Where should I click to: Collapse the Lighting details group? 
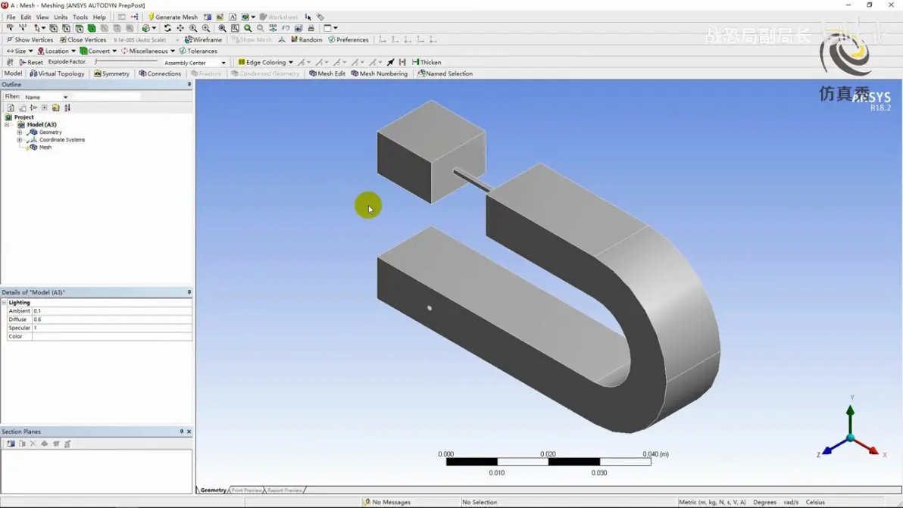[4, 303]
